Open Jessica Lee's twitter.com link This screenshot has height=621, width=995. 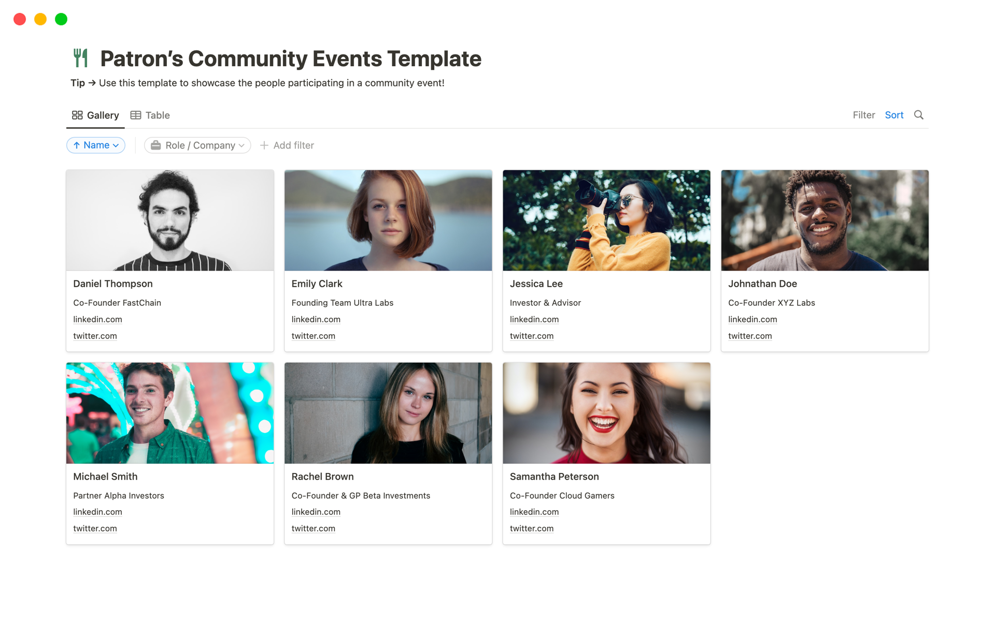[531, 336]
